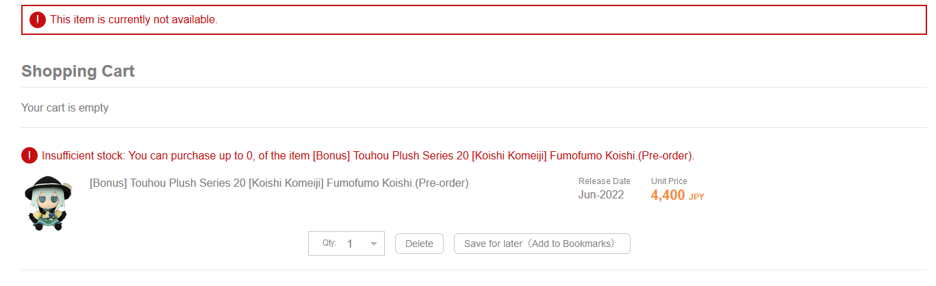The width and height of the screenshot is (936, 286).
Task: Click the Unit Price label
Action: (x=669, y=181)
